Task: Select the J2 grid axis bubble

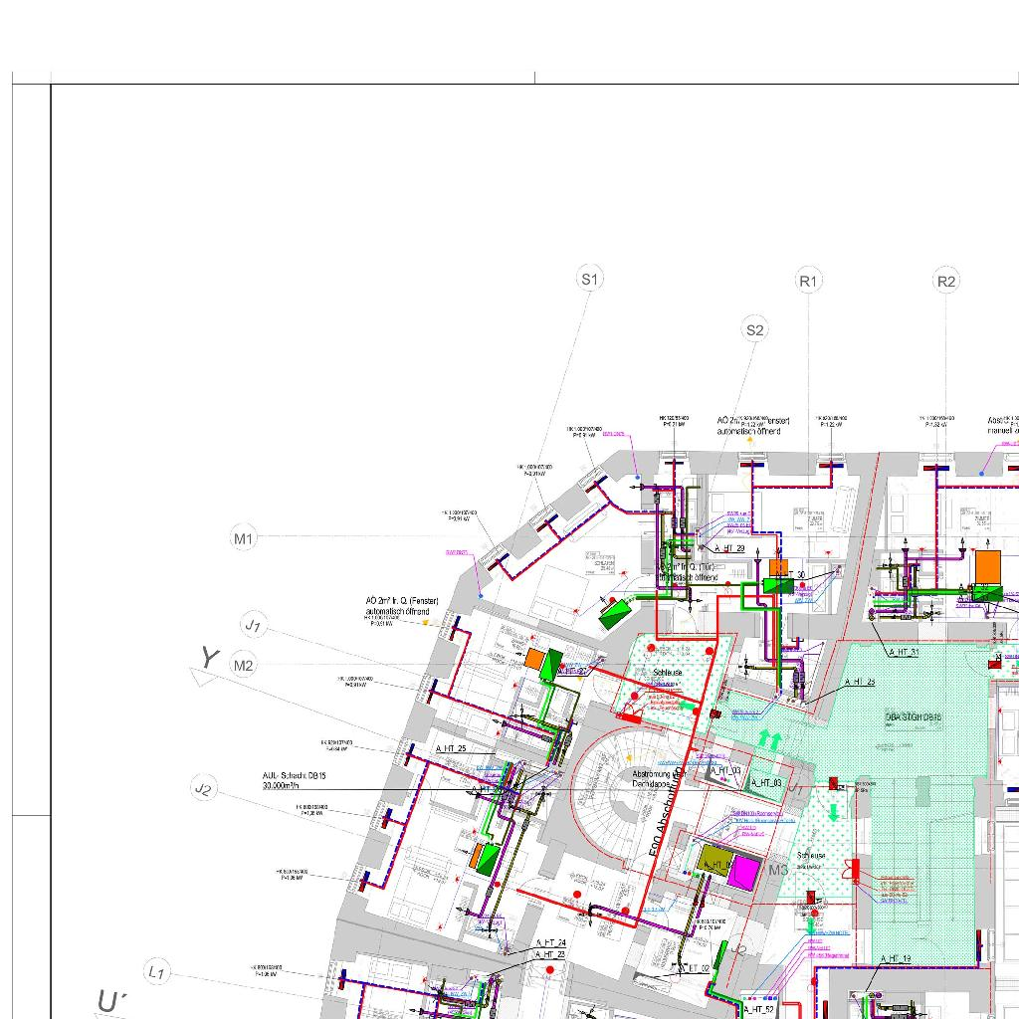Action: pyautogui.click(x=203, y=789)
